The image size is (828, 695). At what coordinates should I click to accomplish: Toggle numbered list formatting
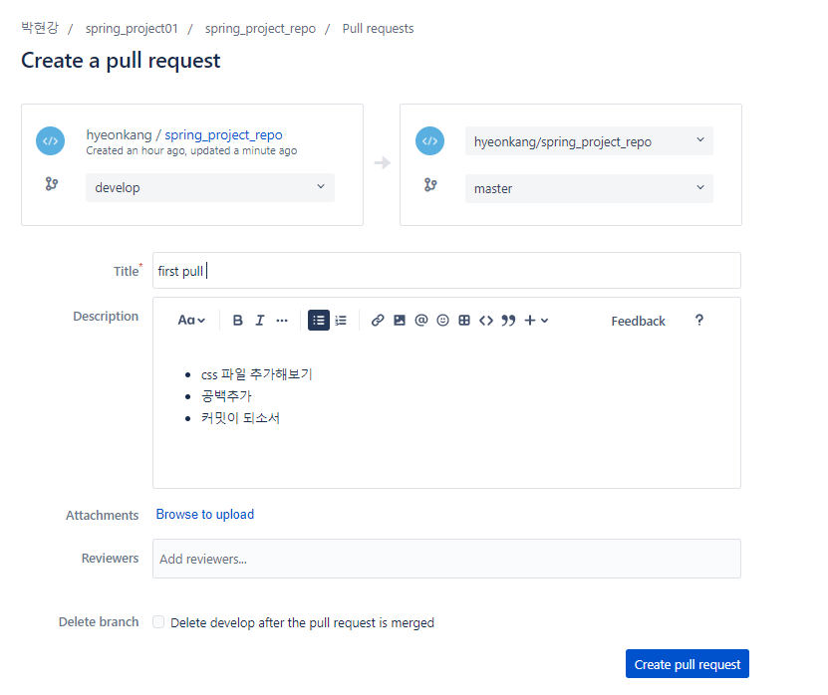tap(341, 321)
